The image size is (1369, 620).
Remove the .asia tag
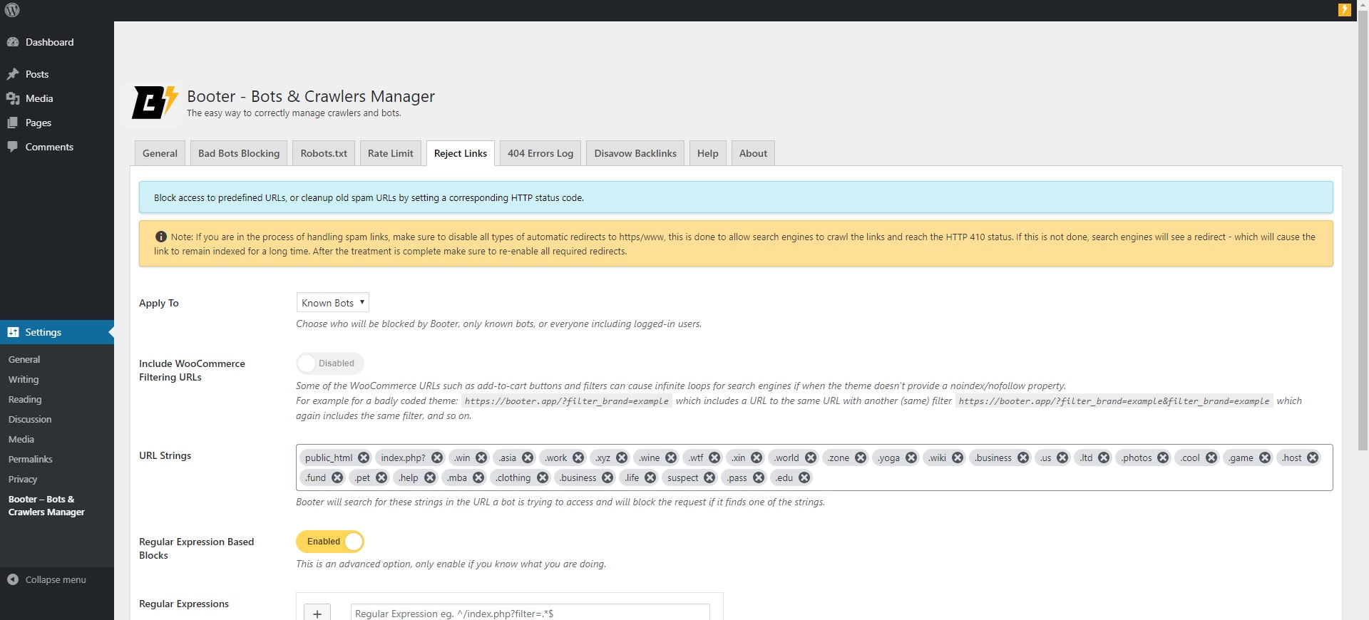tap(528, 458)
